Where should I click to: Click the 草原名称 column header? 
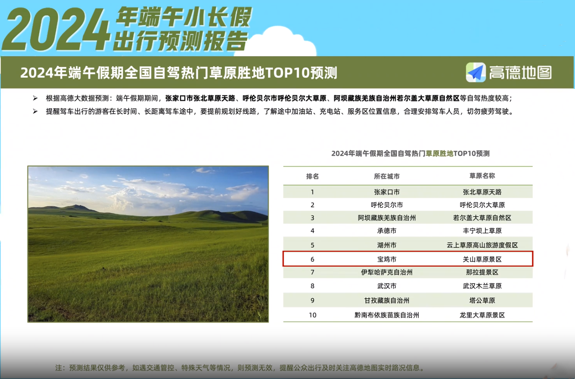482,176
